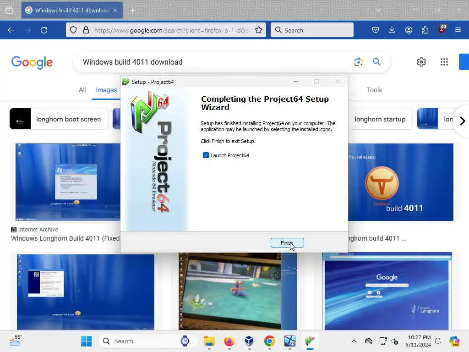Open Windows Start menu
Image resolution: width=469 pixels, height=352 pixels.
click(87, 341)
